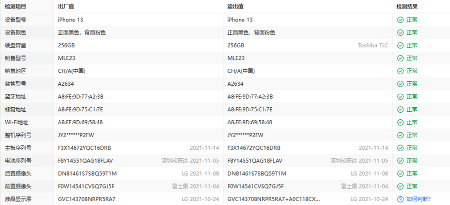This screenshot has width=450, height=205.
Task: Click the green check icon in 电池序列号 row
Action: [x=400, y=161]
